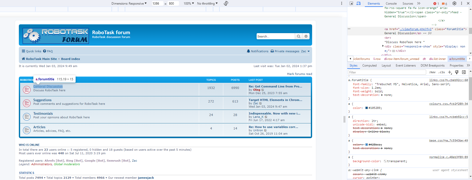
Task: Open the Zac user menu dropdown
Action: click(x=305, y=51)
